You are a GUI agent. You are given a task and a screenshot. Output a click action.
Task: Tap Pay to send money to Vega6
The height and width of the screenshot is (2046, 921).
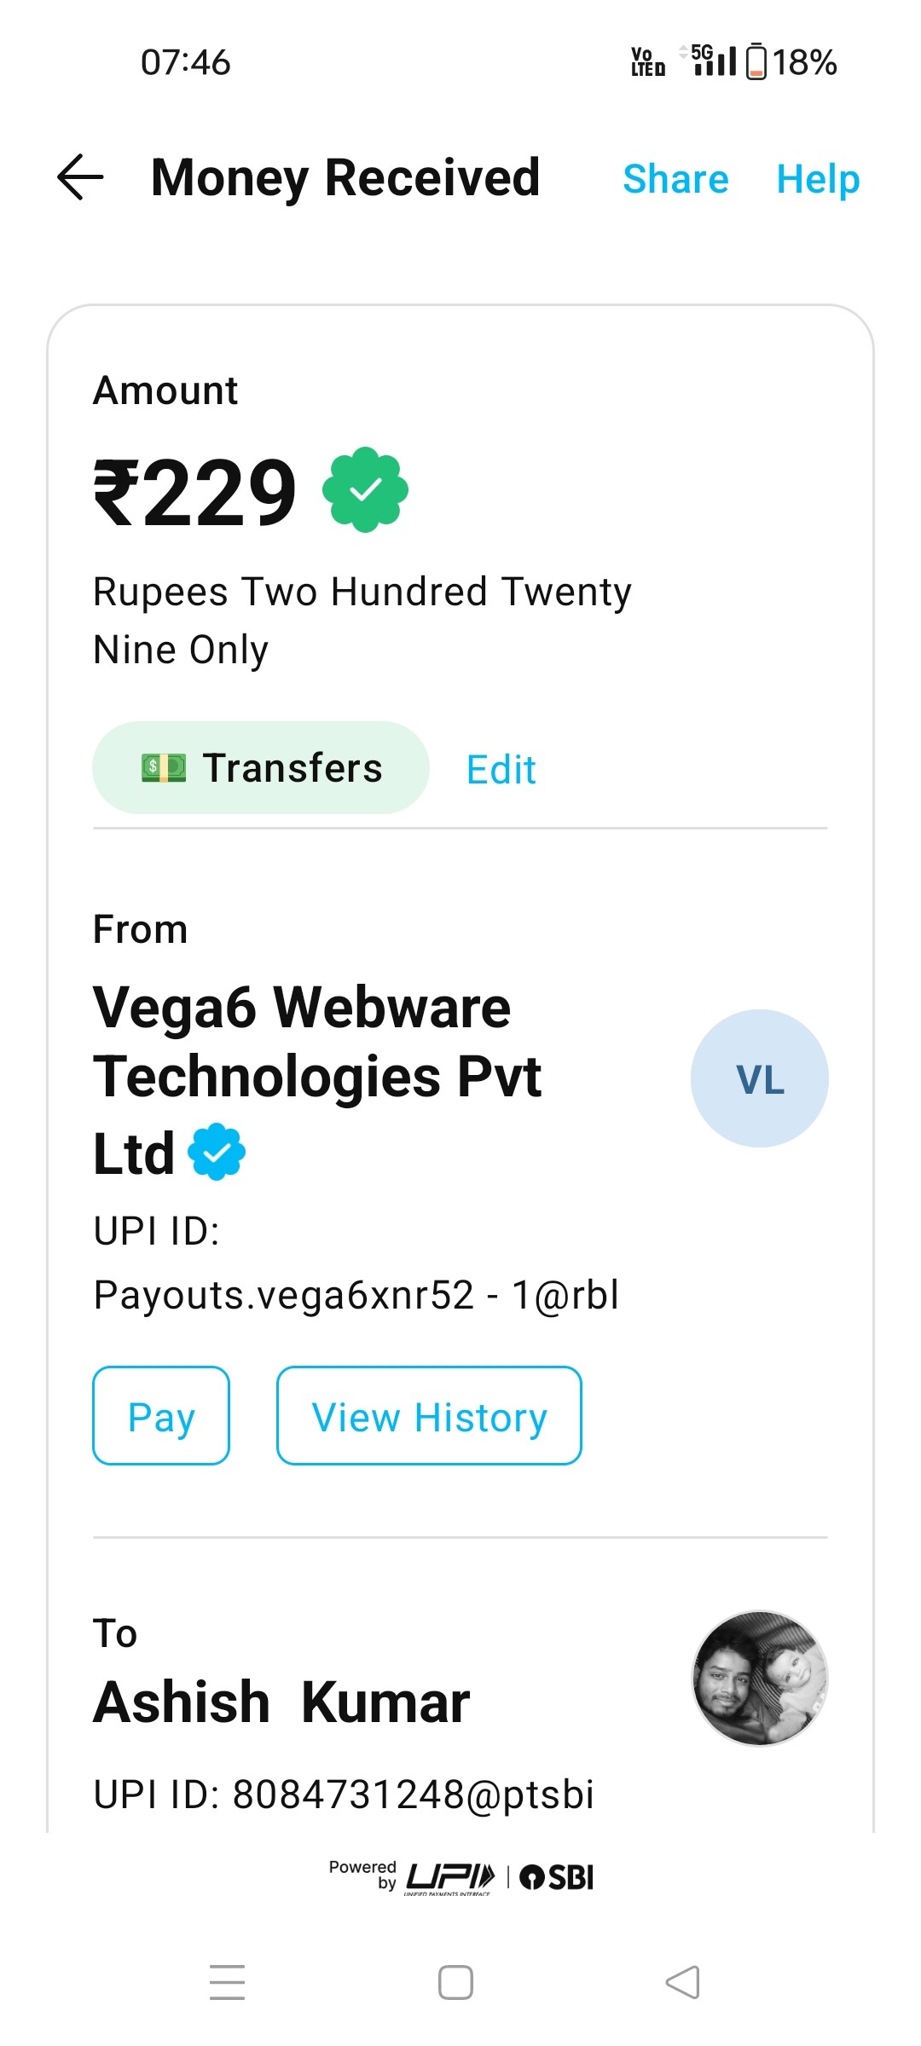click(161, 1416)
